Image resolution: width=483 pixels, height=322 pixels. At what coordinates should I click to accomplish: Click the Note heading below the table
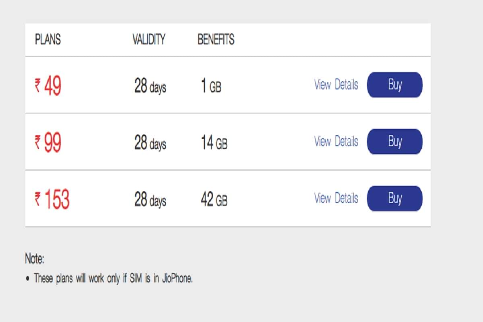tap(35, 259)
